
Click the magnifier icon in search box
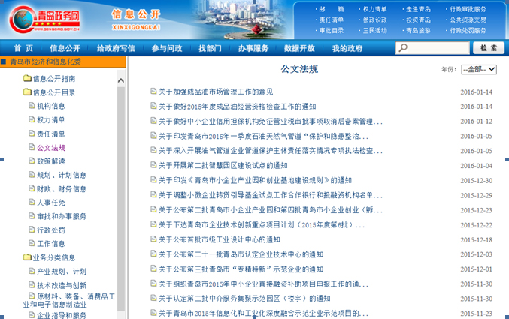tap(402, 48)
